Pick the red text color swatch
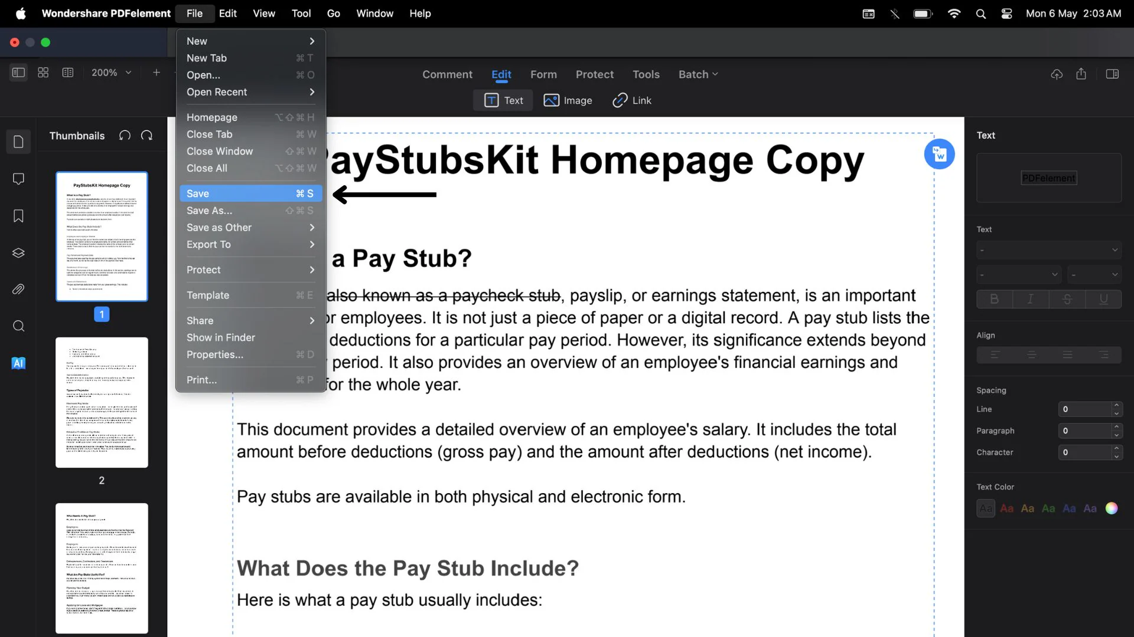 1007,508
